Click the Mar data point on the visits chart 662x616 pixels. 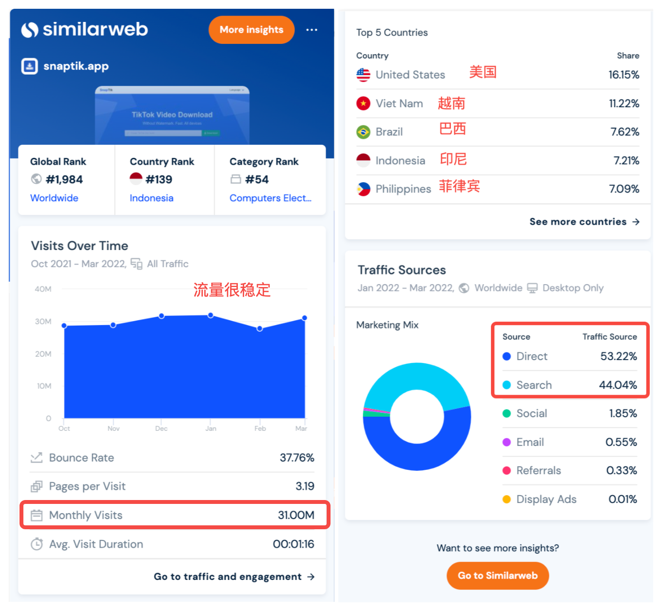[x=305, y=318]
